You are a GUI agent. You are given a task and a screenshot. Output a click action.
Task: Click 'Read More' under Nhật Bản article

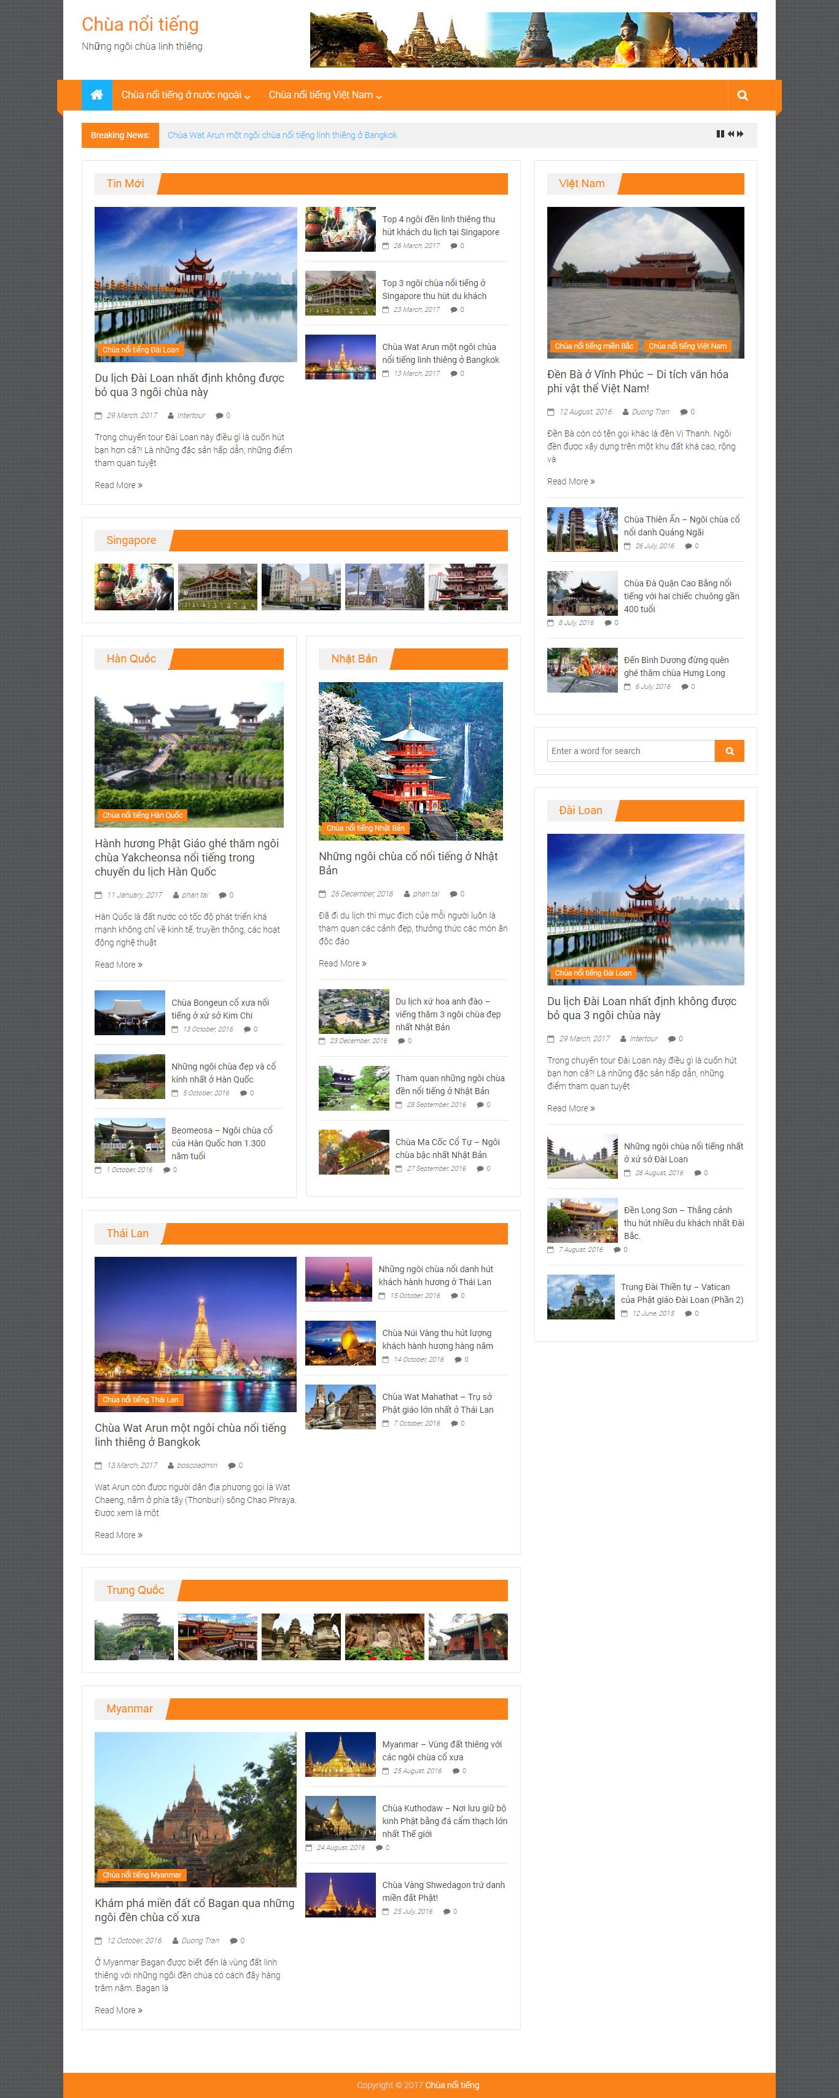(x=342, y=965)
